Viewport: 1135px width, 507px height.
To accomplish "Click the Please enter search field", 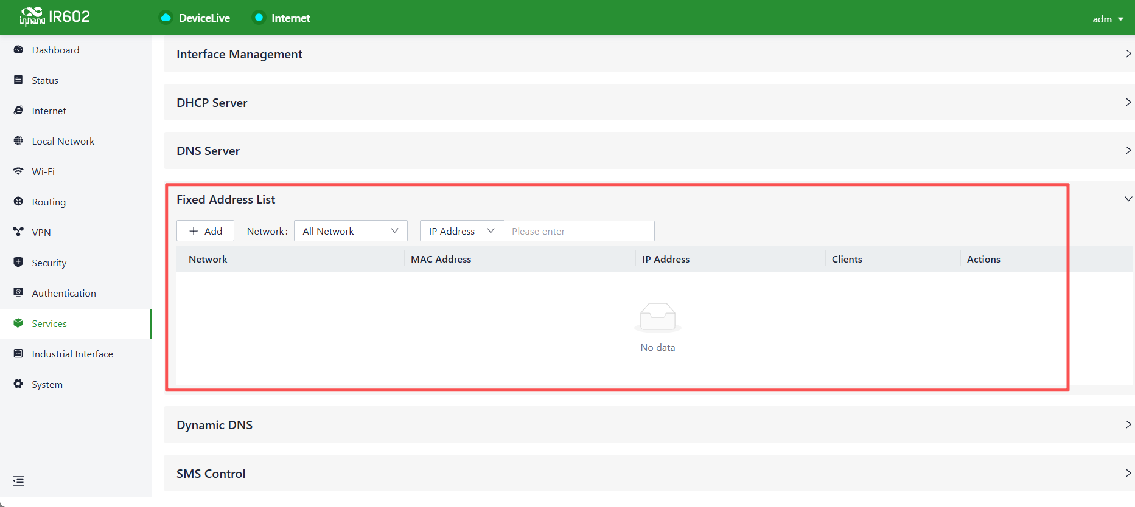I will (x=579, y=231).
